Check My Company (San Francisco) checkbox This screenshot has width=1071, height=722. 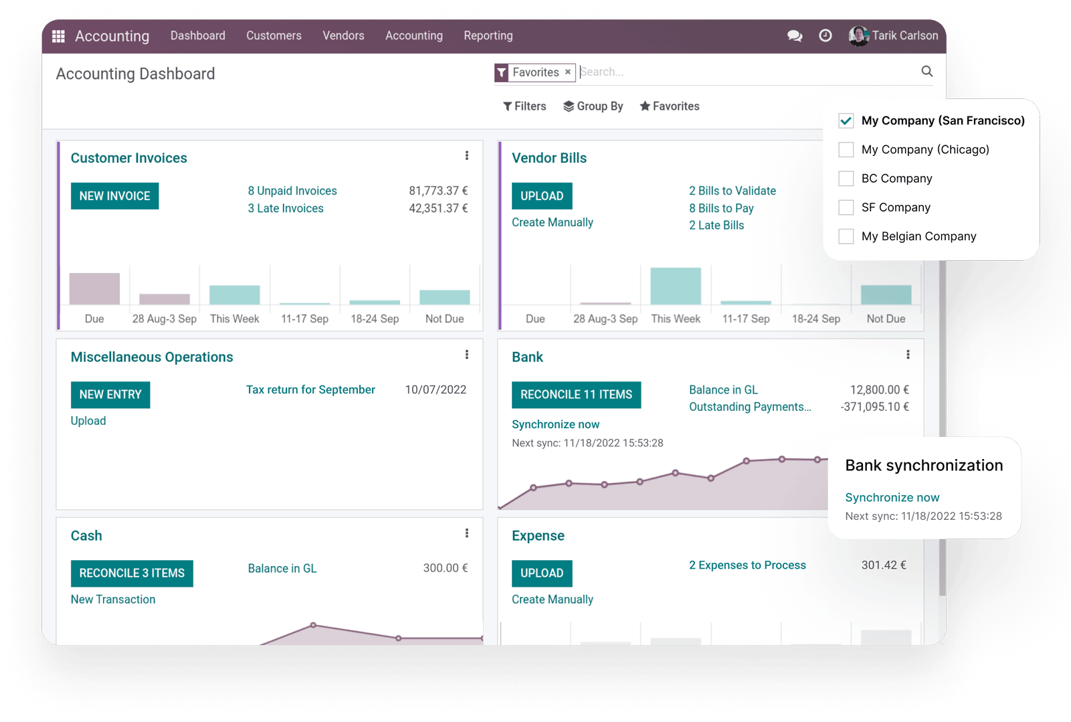pos(846,121)
